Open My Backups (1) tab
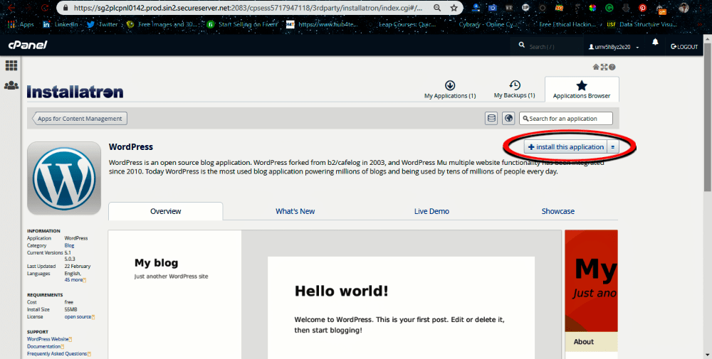Image resolution: width=712 pixels, height=359 pixels. click(x=514, y=90)
